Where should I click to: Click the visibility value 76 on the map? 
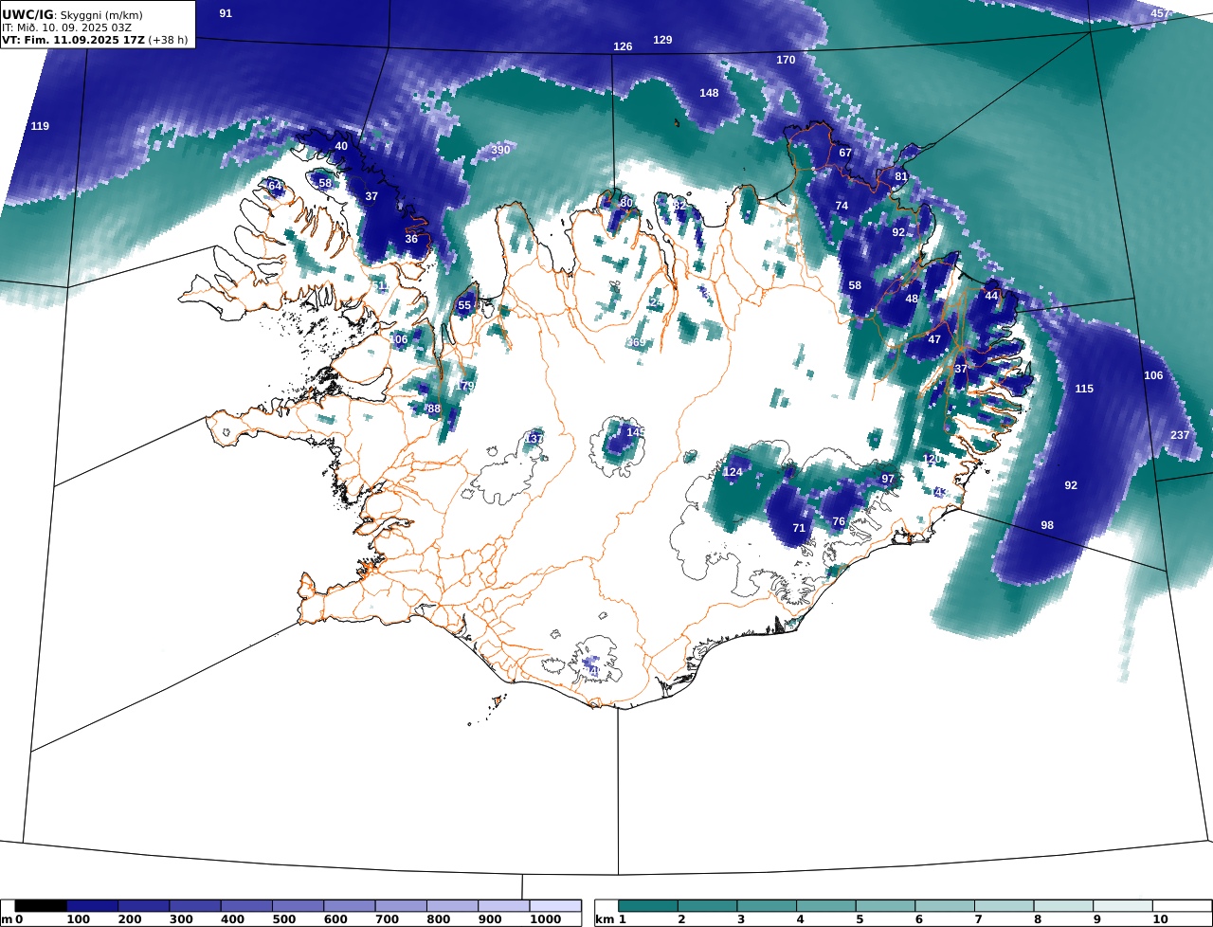[839, 521]
